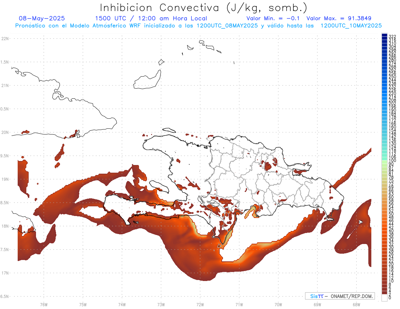The width and height of the screenshot is (400, 309).
Task: Click the '72W' longitude label
Action: pos(200,304)
